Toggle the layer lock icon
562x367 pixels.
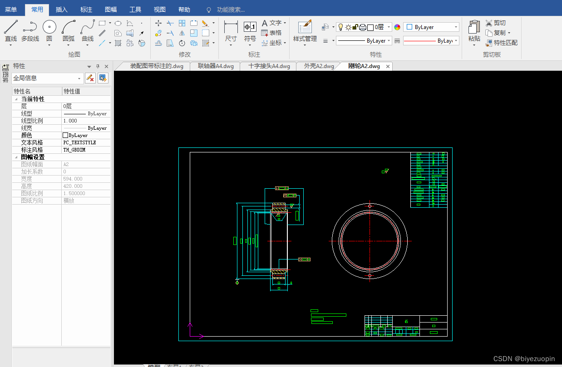355,27
